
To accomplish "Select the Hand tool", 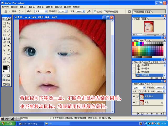I will point(4,62).
